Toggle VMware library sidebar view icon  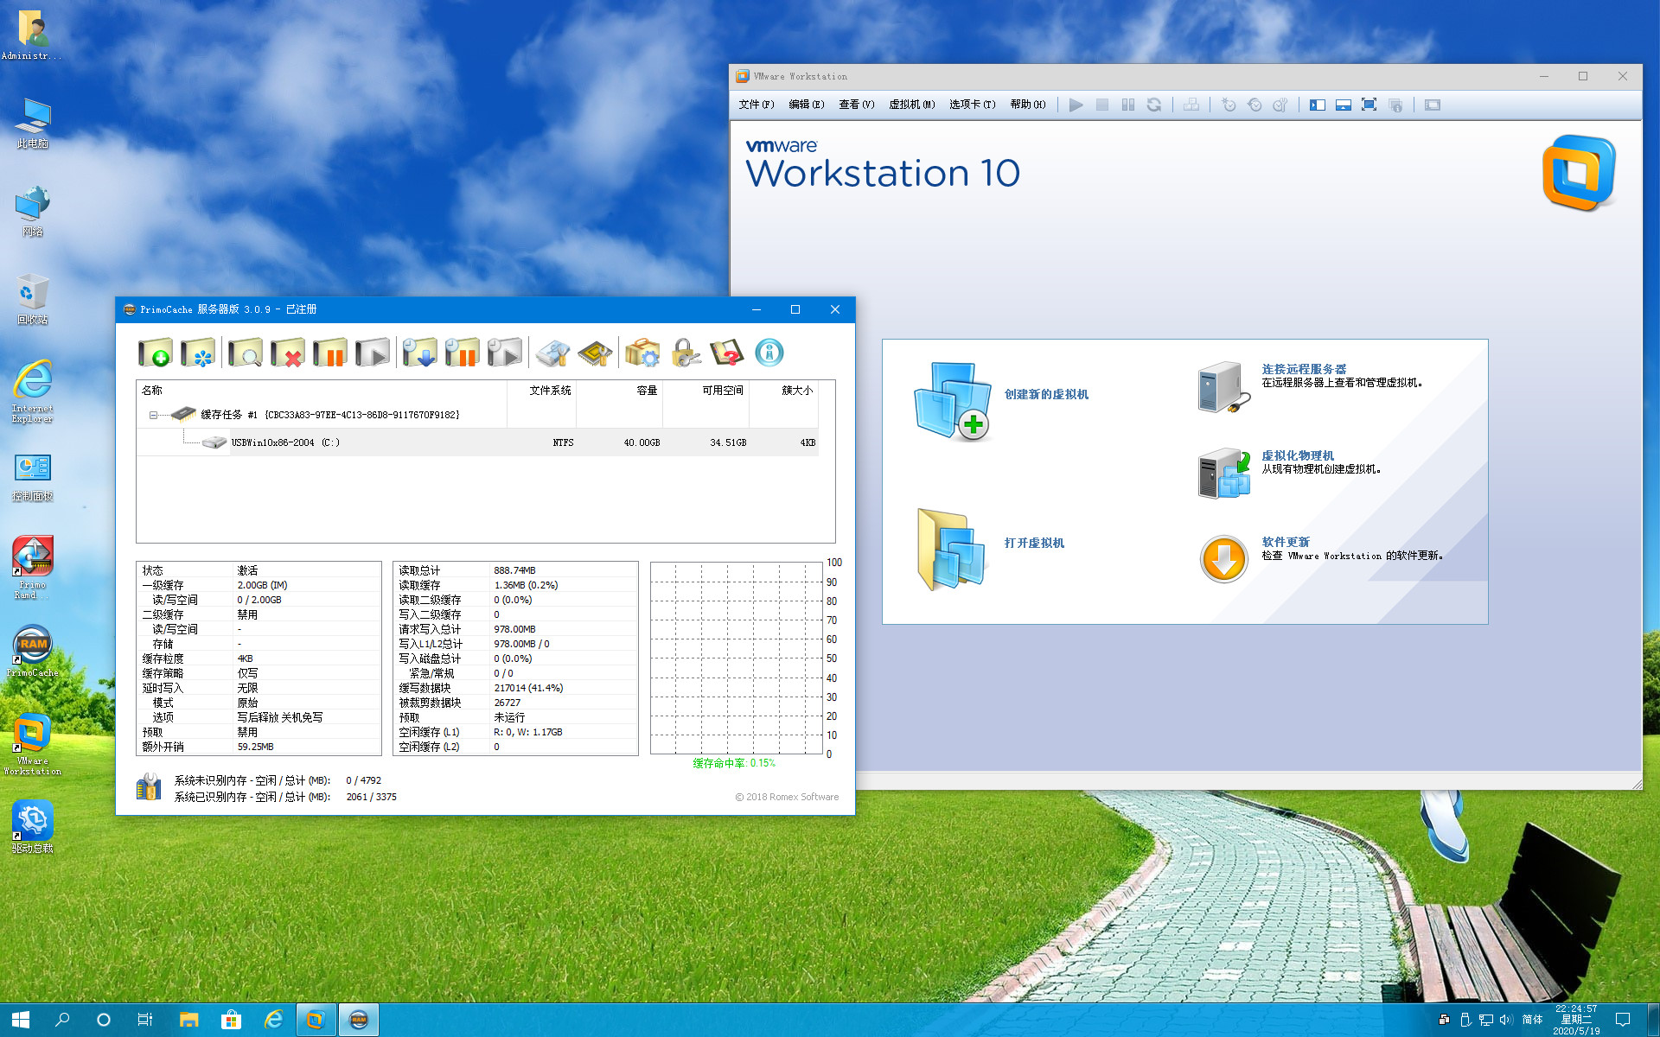1318,105
